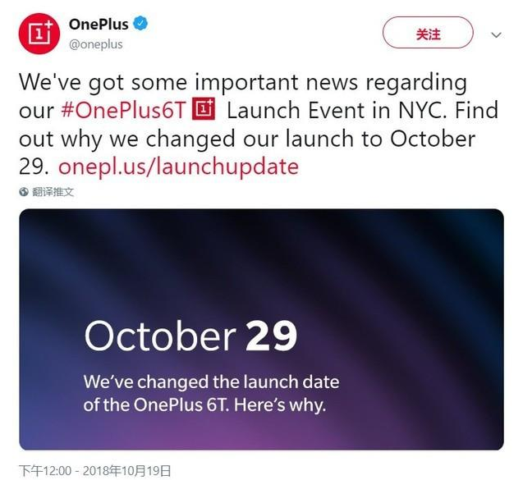This screenshot has width=523, height=480.
Task: Translate the tweet via 翻译推文
Action: point(53,192)
